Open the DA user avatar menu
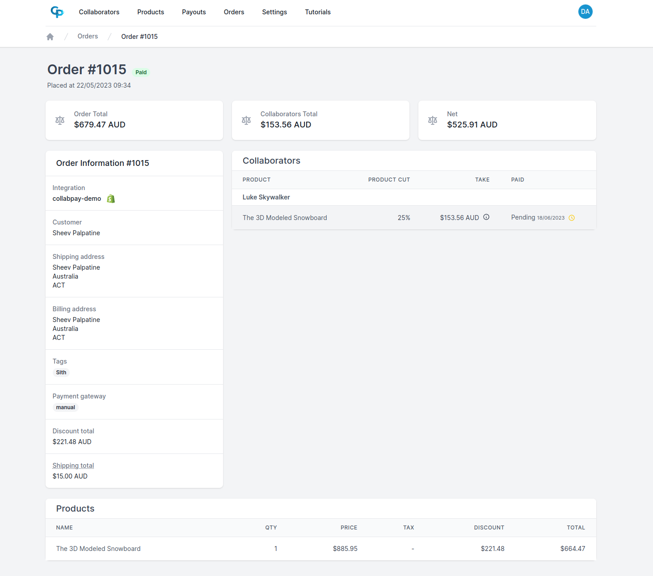This screenshot has width=653, height=576. (x=585, y=12)
